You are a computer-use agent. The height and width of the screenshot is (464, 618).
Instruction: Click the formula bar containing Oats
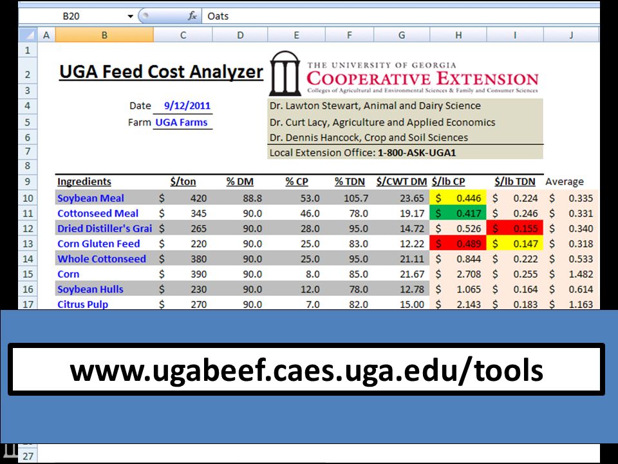400,16
